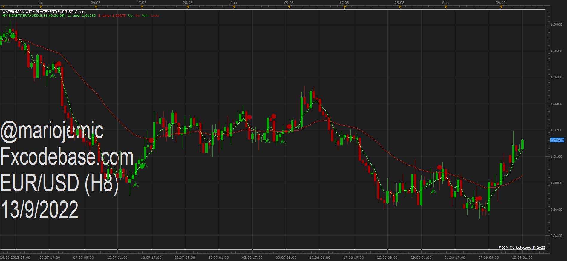Viewport: 567px width, 261px height.
Task: Click the orange marker under 'Jul'
Action: coord(41,7)
